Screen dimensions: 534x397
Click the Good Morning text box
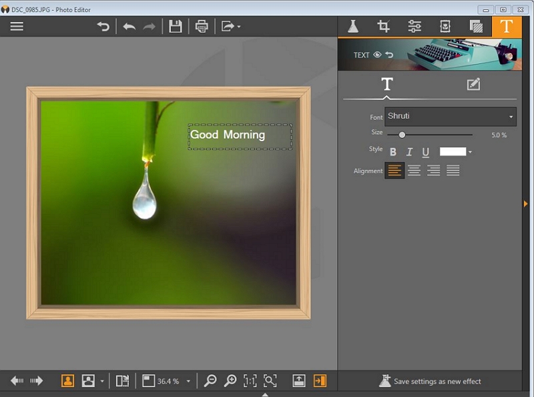coord(240,137)
